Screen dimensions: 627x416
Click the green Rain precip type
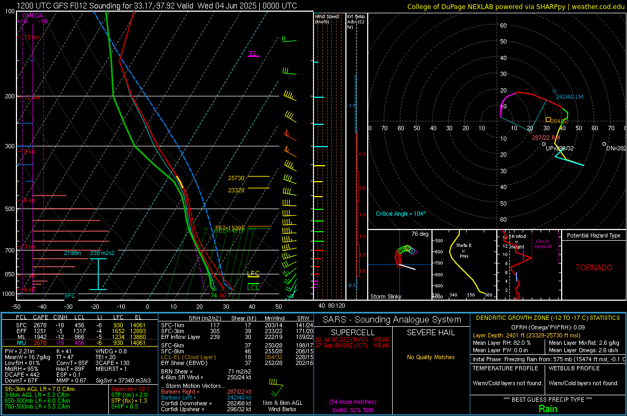click(x=548, y=409)
